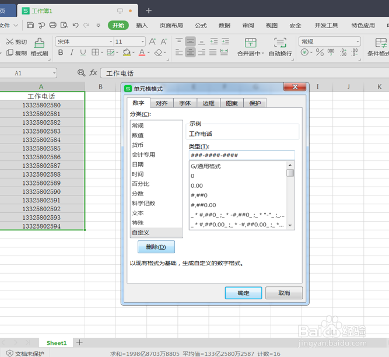
Task: Choose G/通用格式 in type list
Action: [237, 166]
